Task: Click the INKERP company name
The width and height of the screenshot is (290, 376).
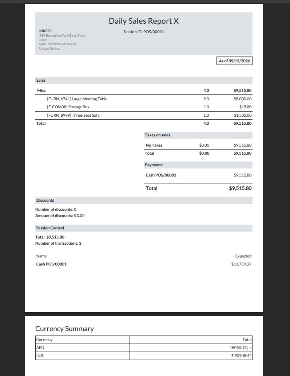Action: pyautogui.click(x=45, y=31)
